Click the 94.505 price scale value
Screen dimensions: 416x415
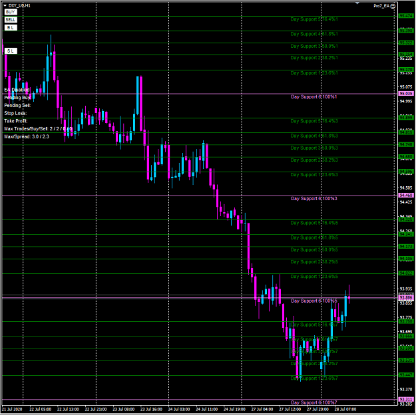coord(406,188)
